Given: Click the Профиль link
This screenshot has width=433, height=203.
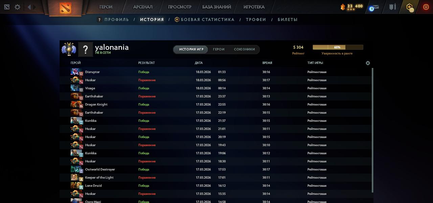Looking at the screenshot, I should 116,20.
